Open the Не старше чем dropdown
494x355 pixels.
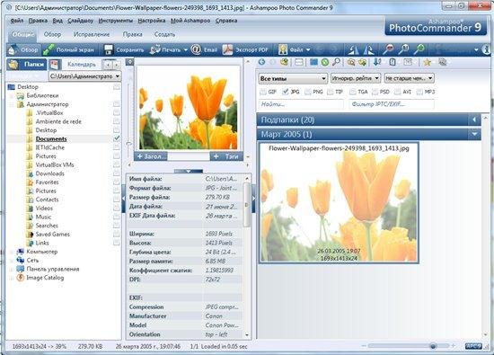[x=410, y=78]
